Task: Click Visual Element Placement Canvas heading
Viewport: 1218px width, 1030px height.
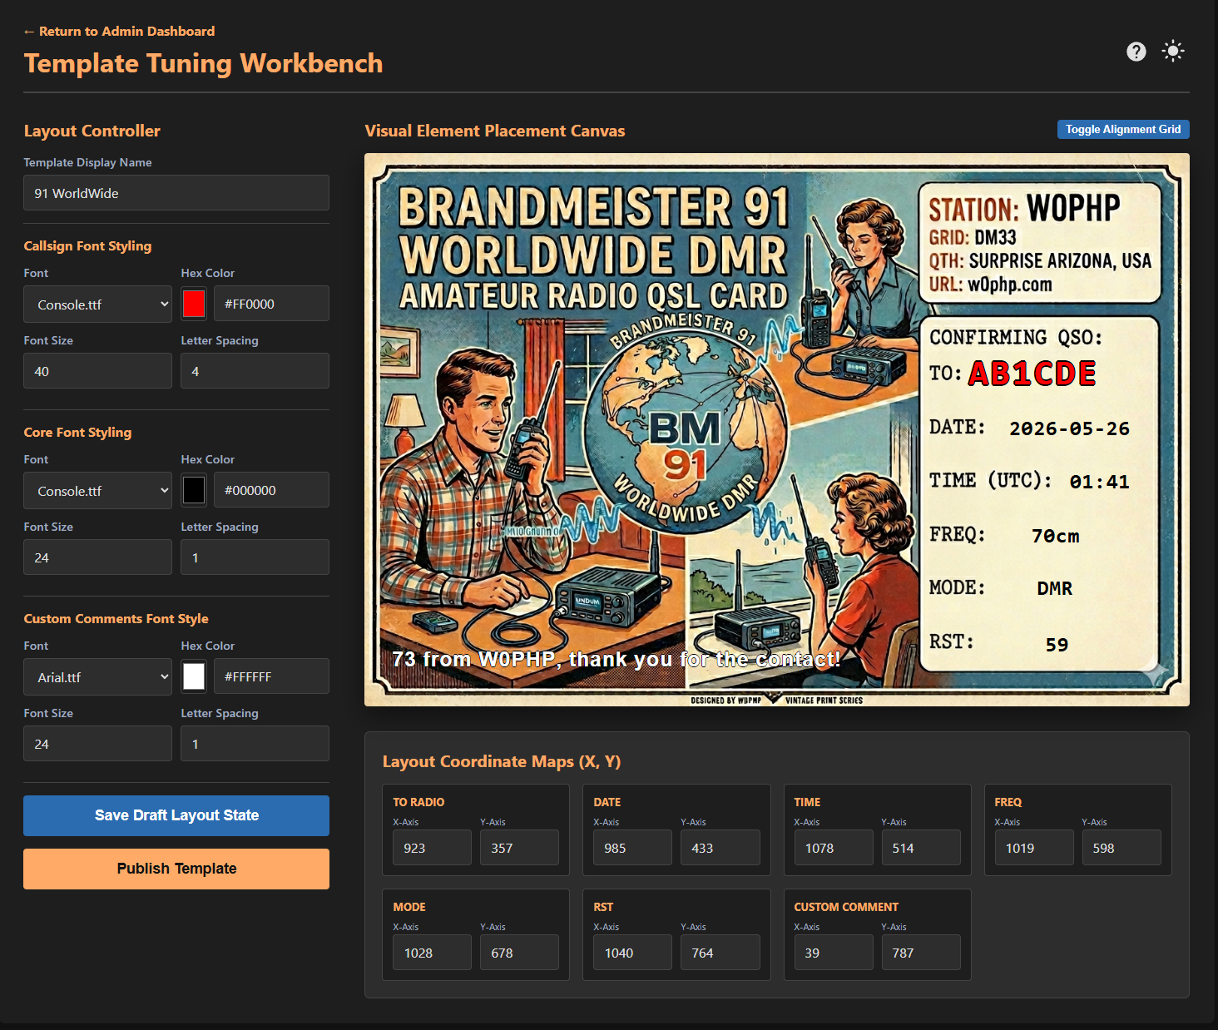Action: [495, 131]
